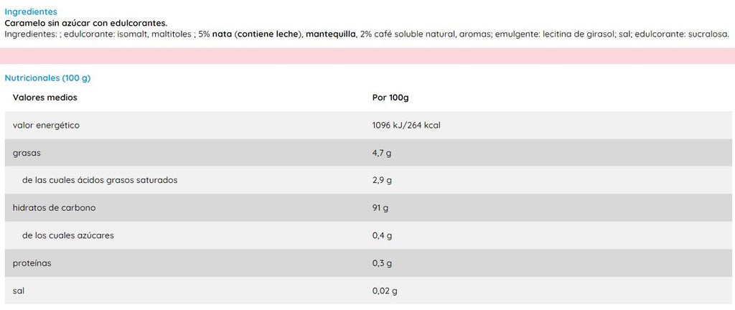
Task: Click the Valores medios column header
Action: point(45,98)
